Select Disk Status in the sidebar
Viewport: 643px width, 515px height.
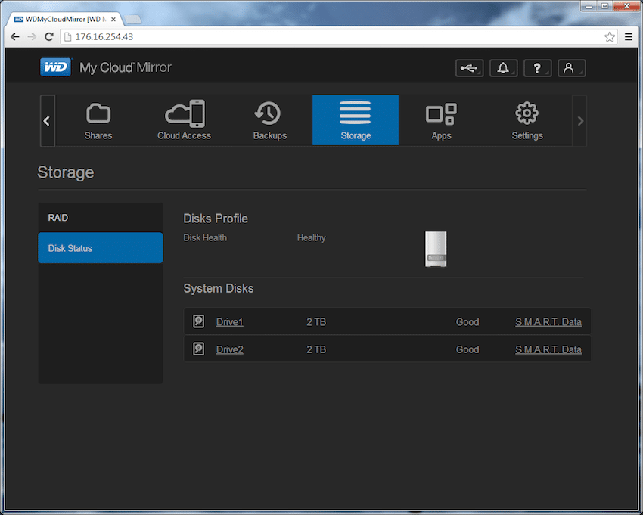point(101,248)
